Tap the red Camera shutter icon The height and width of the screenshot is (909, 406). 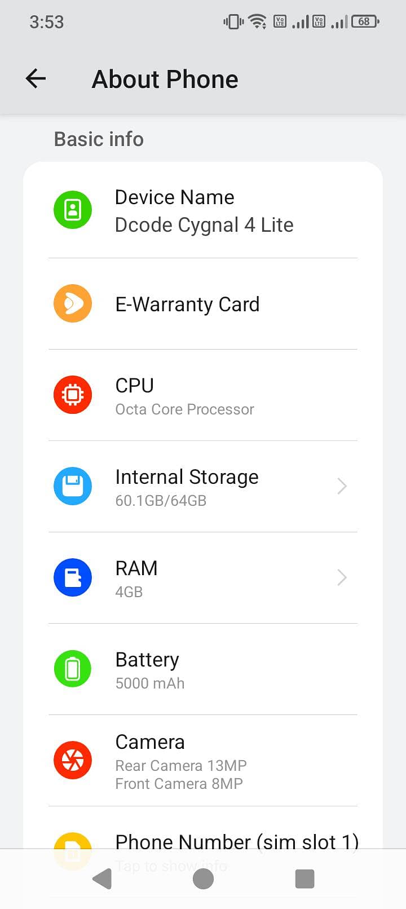coord(73,760)
